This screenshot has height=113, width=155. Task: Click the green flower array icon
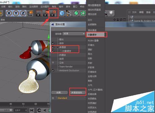(83, 13)
